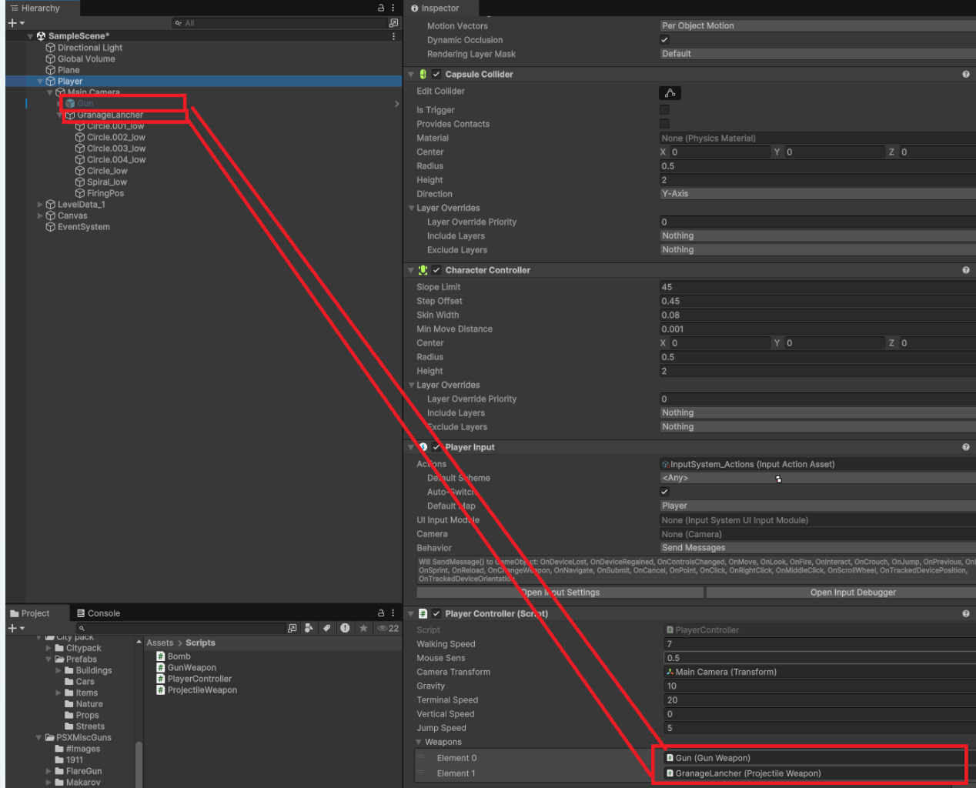Viewport: 976px width, 788px height.
Task: Open the Direction Y-Axis dropdown
Action: tap(817, 194)
